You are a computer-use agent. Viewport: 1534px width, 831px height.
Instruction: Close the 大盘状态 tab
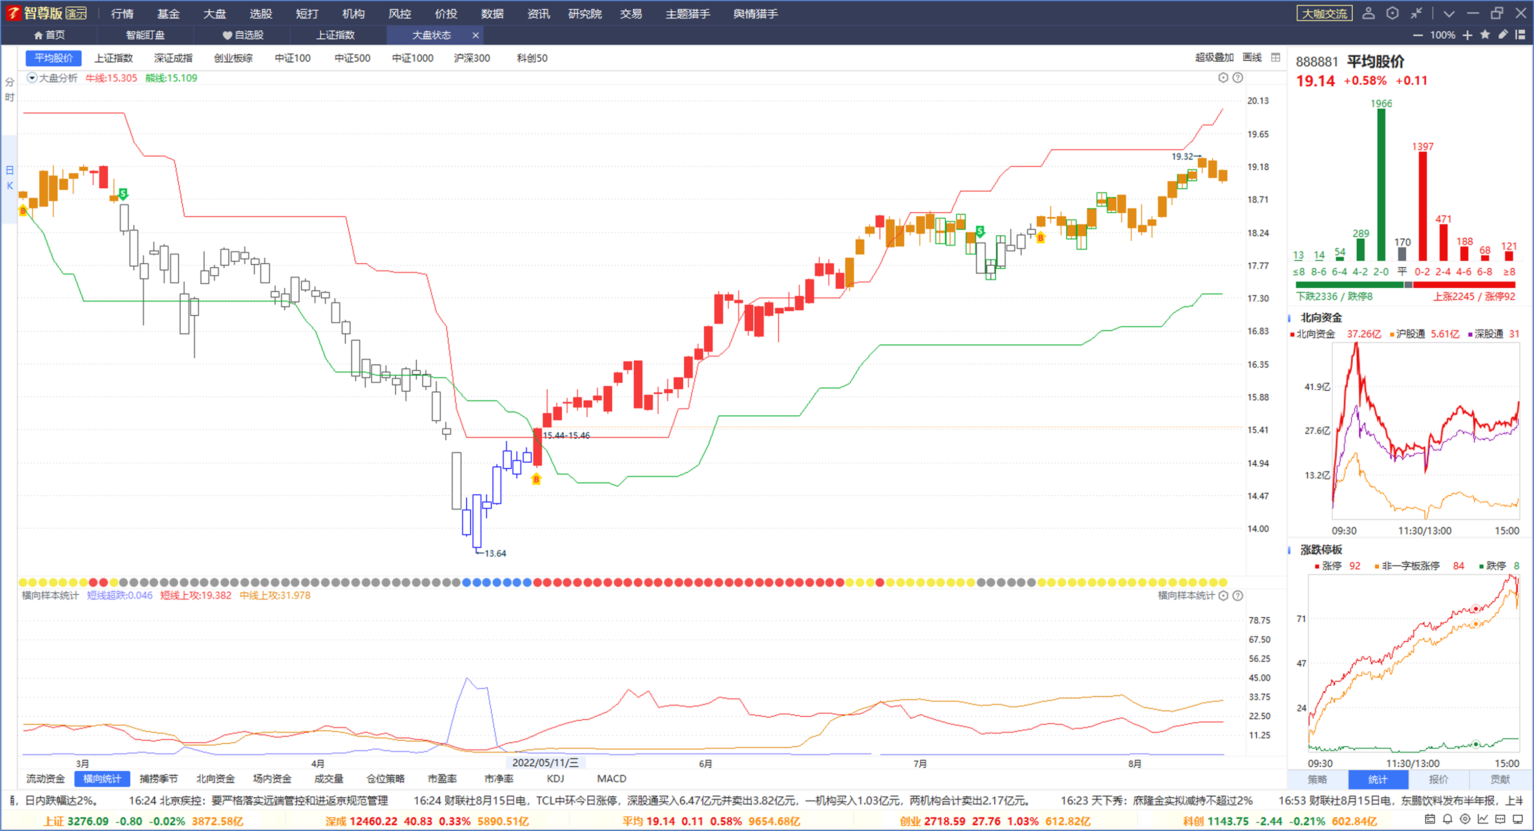click(475, 35)
